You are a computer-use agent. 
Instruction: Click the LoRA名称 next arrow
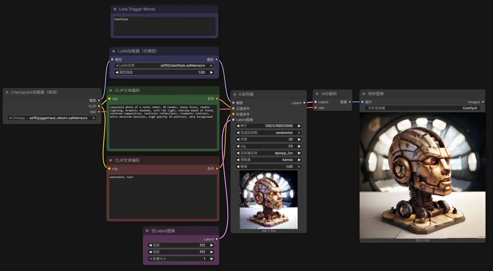click(212, 65)
